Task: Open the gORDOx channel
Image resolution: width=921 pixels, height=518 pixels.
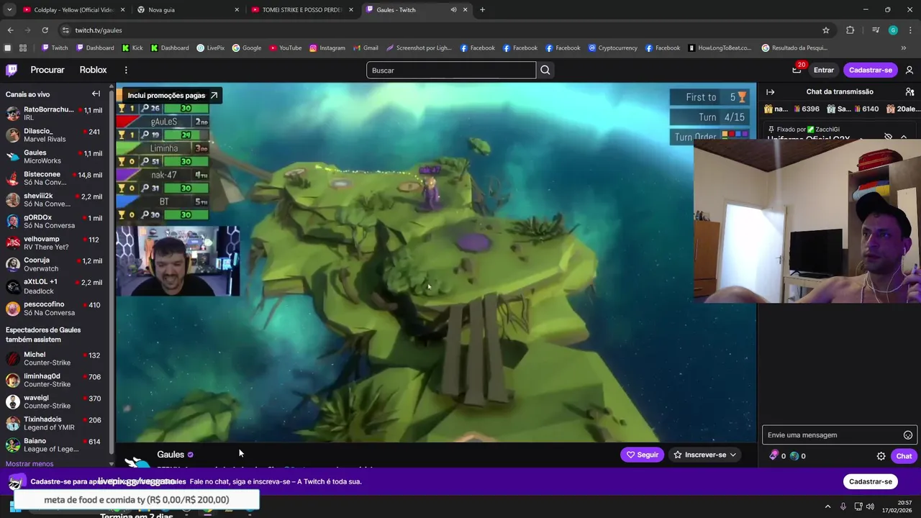Action: [55, 222]
